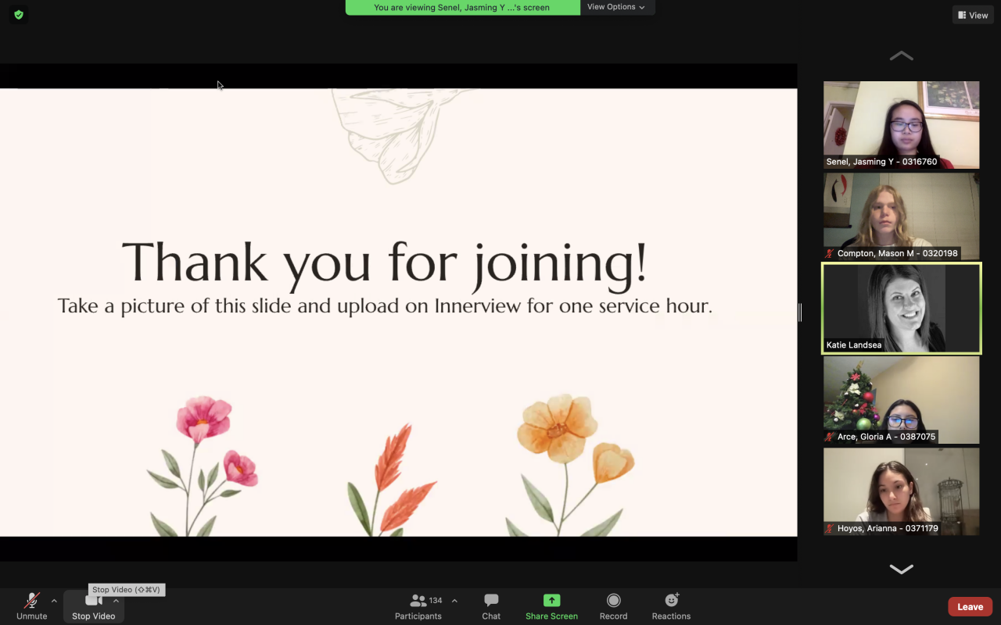Expand participants options arrow beside 134
The image size is (1001, 625).
coord(454,601)
